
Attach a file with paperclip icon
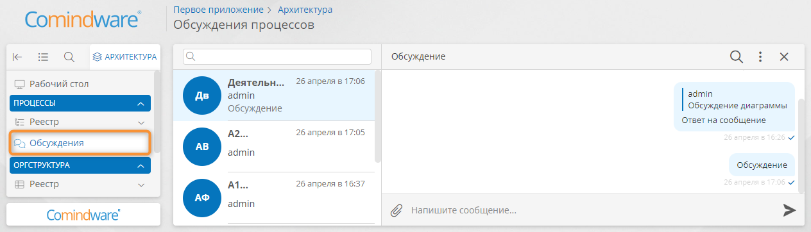tap(397, 210)
